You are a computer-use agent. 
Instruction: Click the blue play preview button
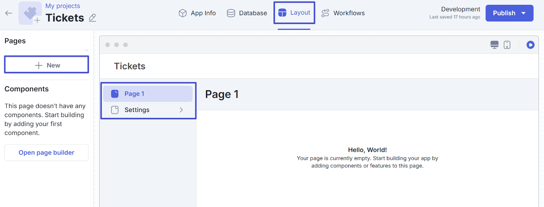click(x=530, y=45)
